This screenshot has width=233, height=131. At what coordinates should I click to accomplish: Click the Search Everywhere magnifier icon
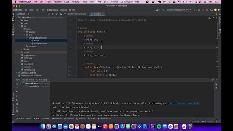[211, 10]
